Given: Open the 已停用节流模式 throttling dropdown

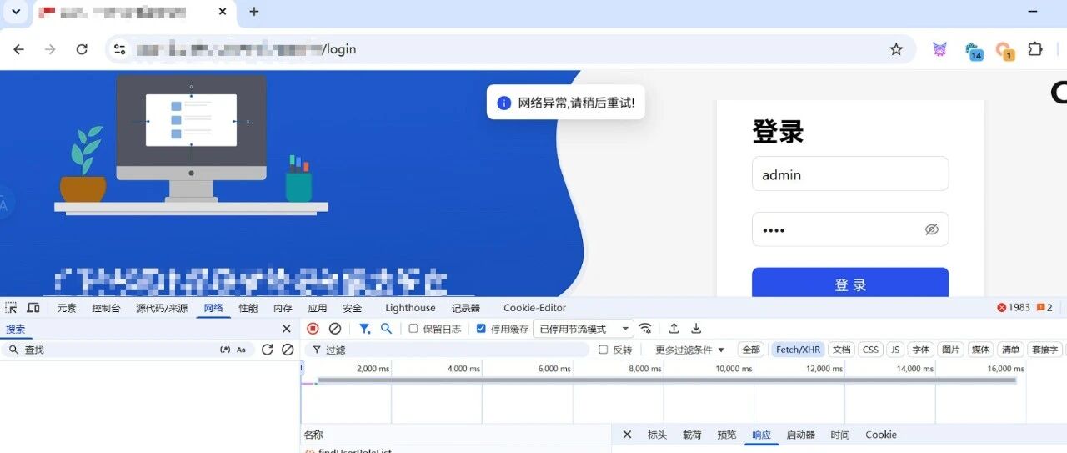Looking at the screenshot, I should (x=584, y=329).
